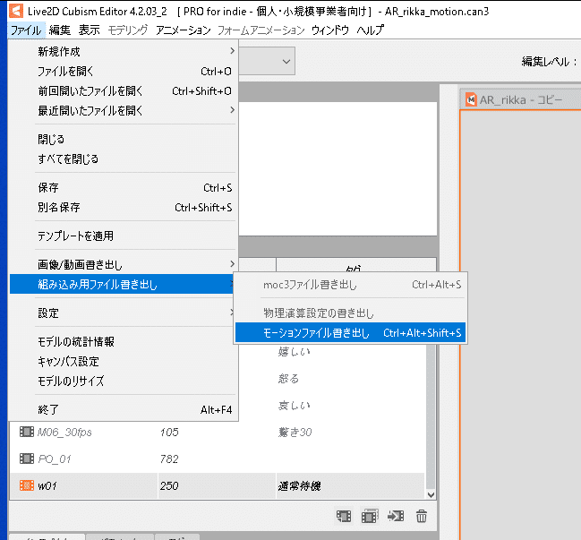581x540 pixels.
Task: Click the model icon on AR_rikka tab
Action: coord(471,99)
